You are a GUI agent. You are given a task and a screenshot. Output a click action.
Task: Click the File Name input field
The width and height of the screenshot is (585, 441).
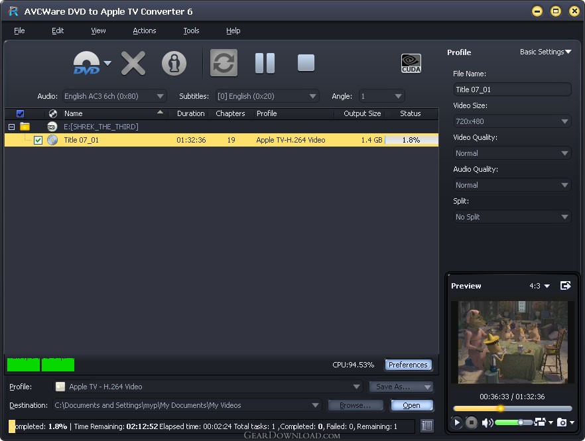pyautogui.click(x=512, y=90)
